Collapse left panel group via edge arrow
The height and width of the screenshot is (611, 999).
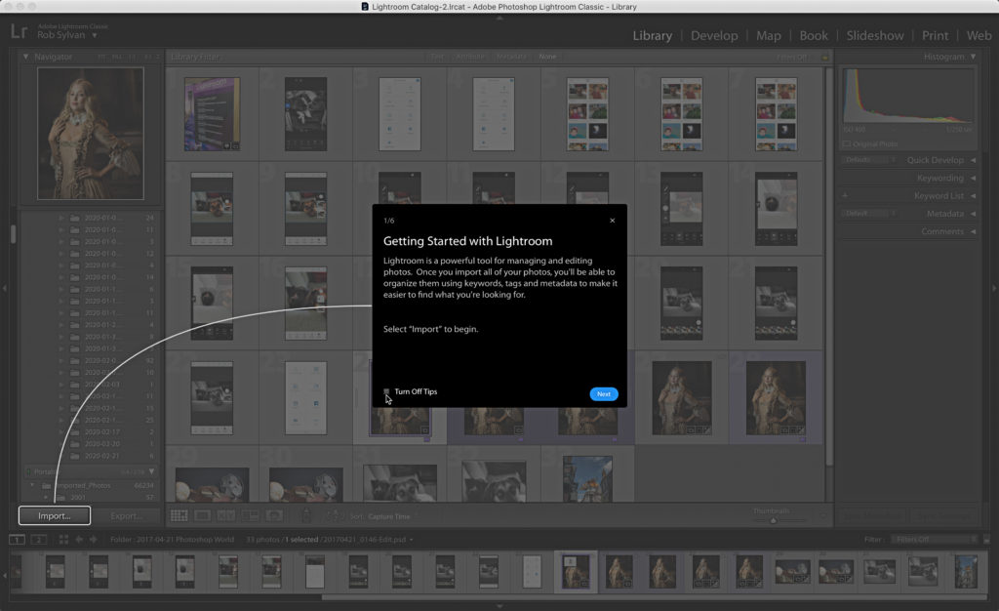coord(5,288)
